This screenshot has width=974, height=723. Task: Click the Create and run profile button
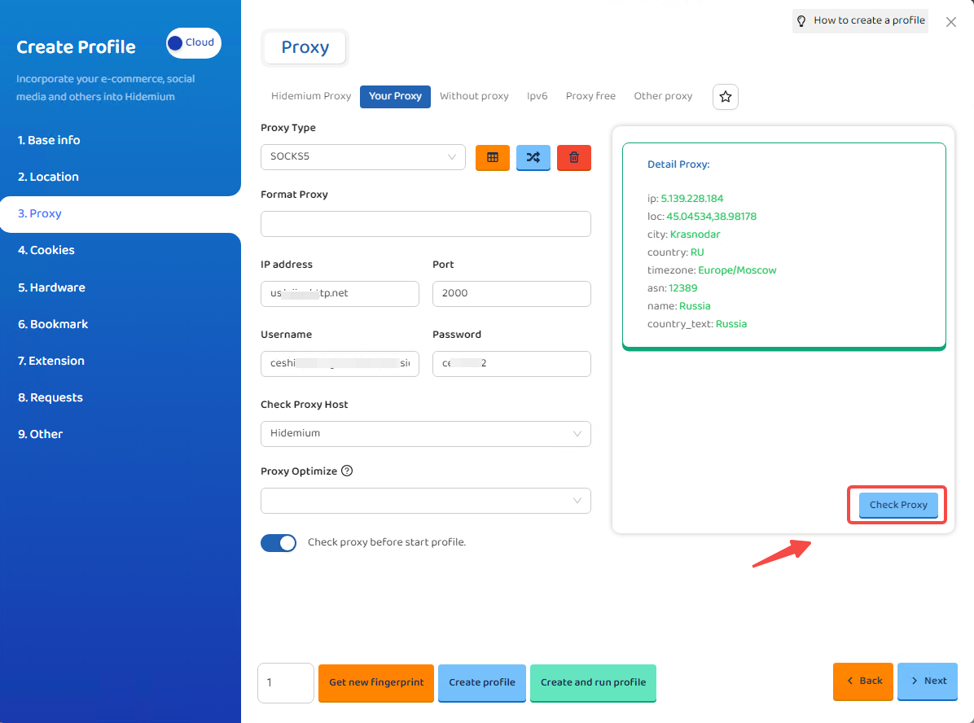pyautogui.click(x=593, y=682)
